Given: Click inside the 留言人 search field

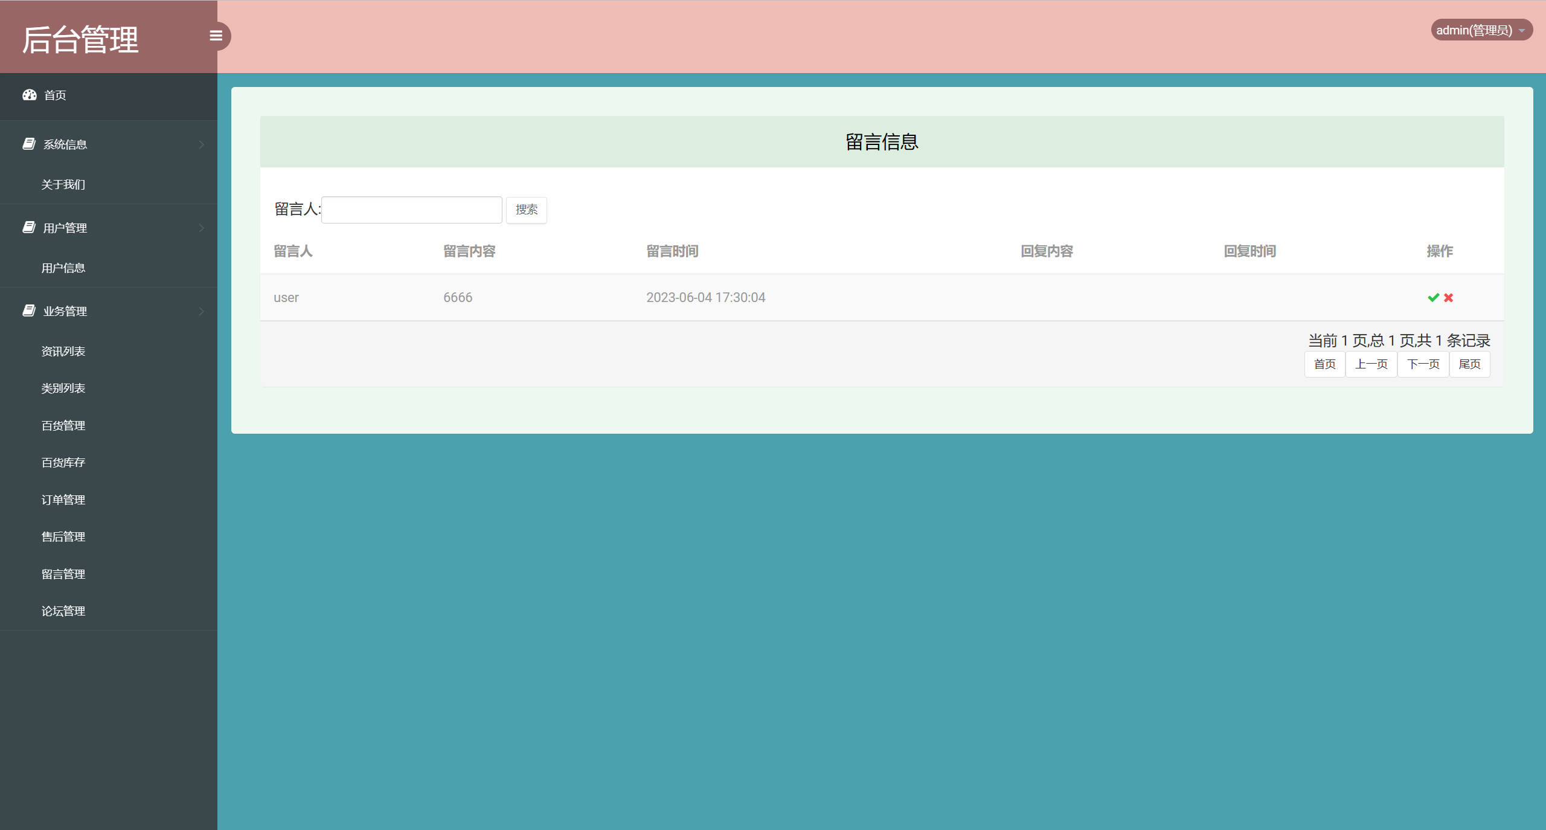Looking at the screenshot, I should coord(411,209).
